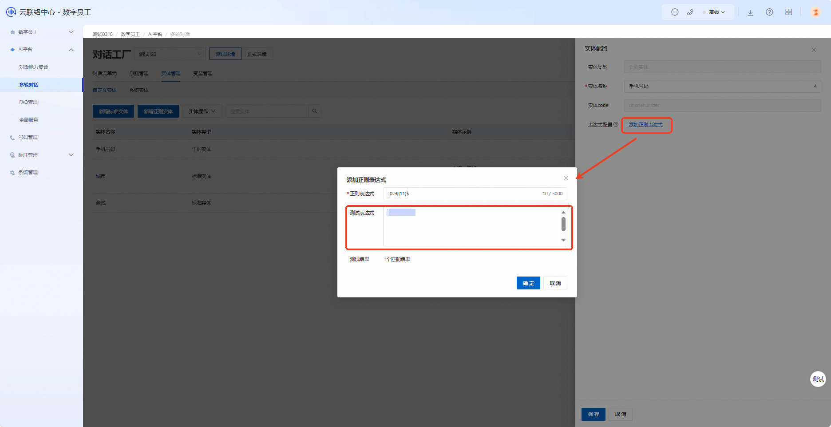Image resolution: width=831 pixels, height=427 pixels.
Task: Click 取消 in the 实体配置 panel
Action: pos(621,414)
